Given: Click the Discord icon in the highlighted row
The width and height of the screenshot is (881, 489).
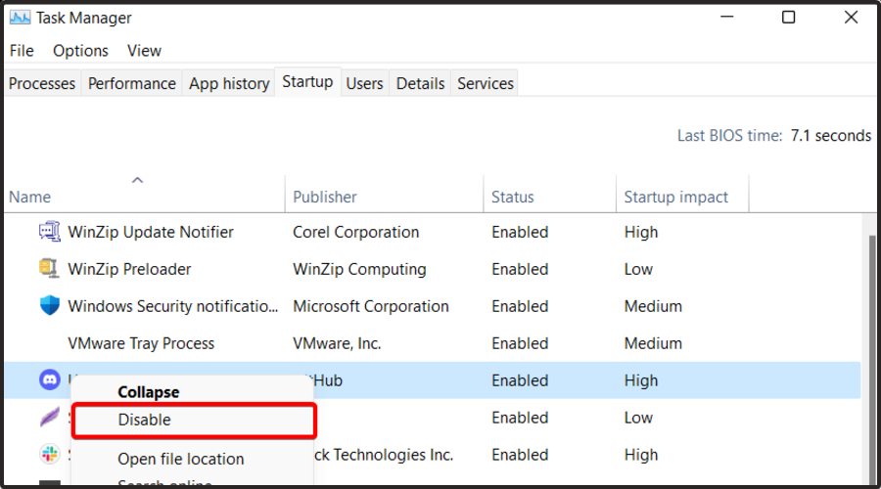Looking at the screenshot, I should [49, 380].
